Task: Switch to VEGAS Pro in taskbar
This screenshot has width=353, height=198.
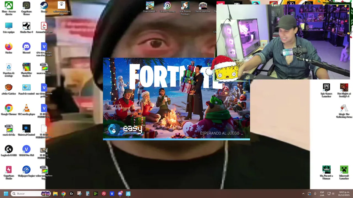Action: tap(112, 194)
